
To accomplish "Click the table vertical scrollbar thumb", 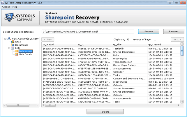I will pyautogui.click(x=182, y=51).
